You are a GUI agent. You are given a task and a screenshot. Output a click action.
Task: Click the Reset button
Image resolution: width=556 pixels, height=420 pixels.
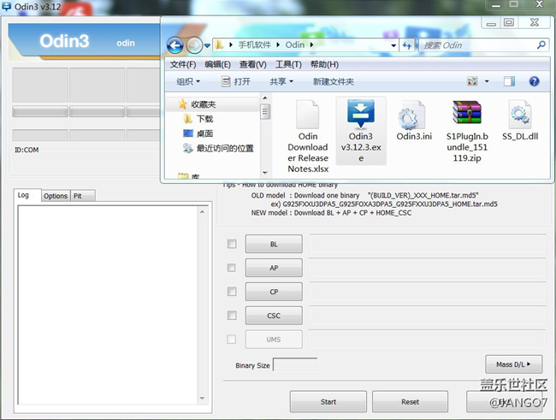[x=410, y=401]
